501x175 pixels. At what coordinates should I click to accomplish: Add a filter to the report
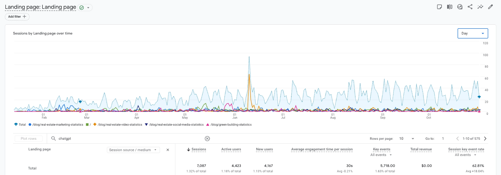(x=17, y=17)
